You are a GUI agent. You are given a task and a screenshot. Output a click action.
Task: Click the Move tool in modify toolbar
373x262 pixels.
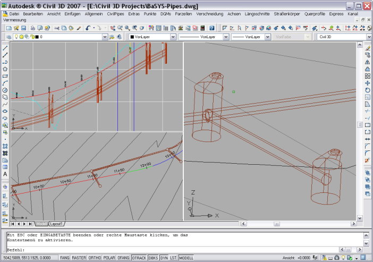[x=367, y=83]
